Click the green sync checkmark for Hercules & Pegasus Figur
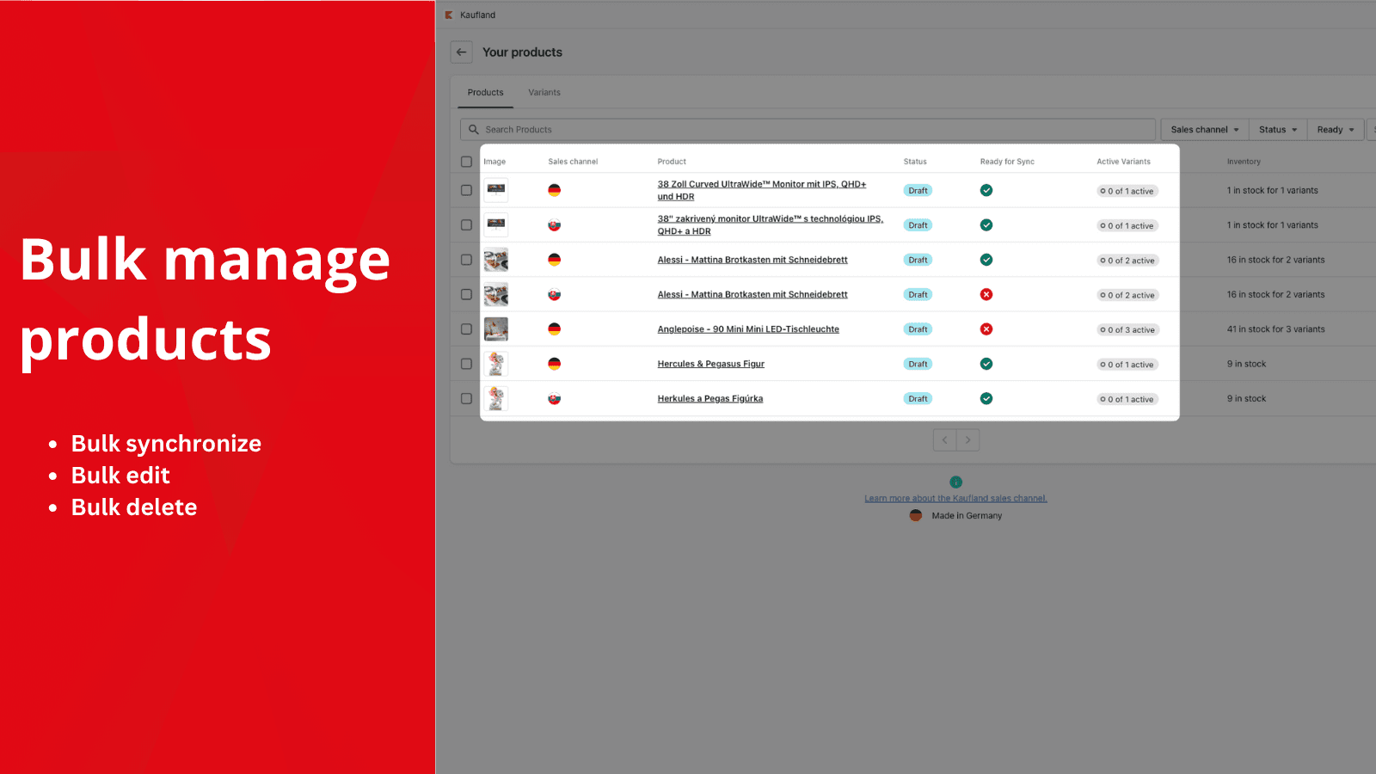Screen dimensions: 1376x774 [986, 363]
